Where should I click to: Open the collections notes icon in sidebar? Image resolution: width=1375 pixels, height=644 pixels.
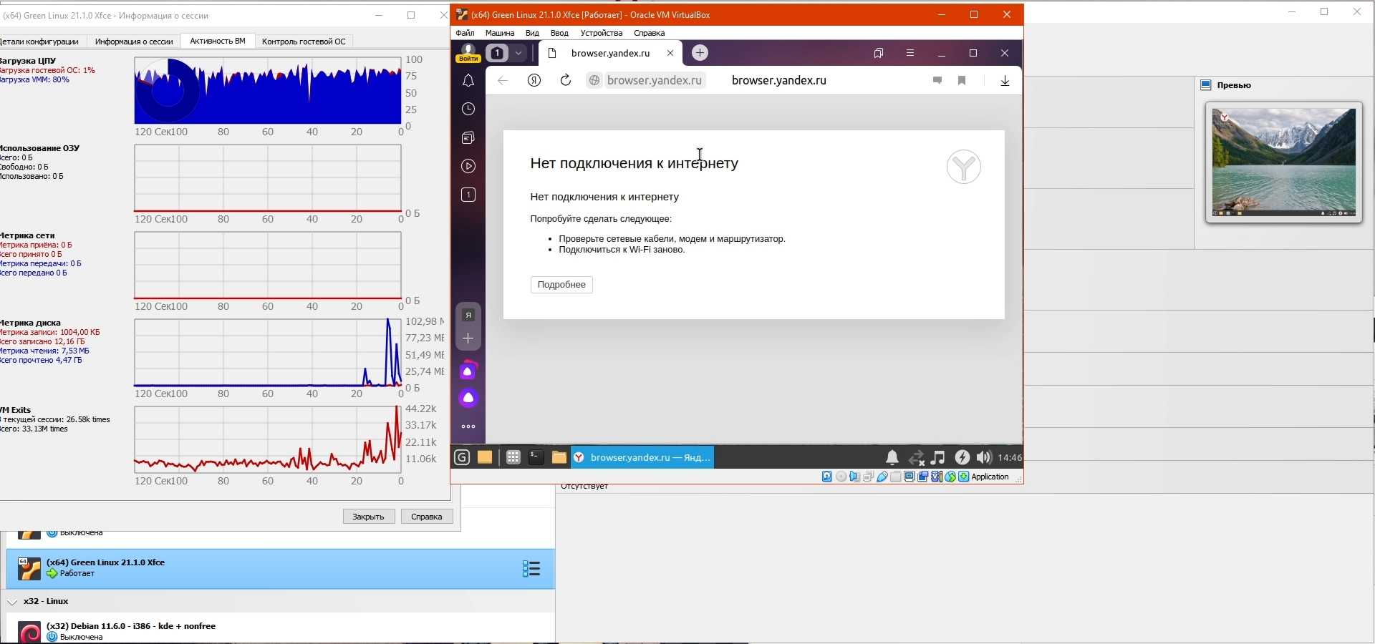tap(468, 137)
